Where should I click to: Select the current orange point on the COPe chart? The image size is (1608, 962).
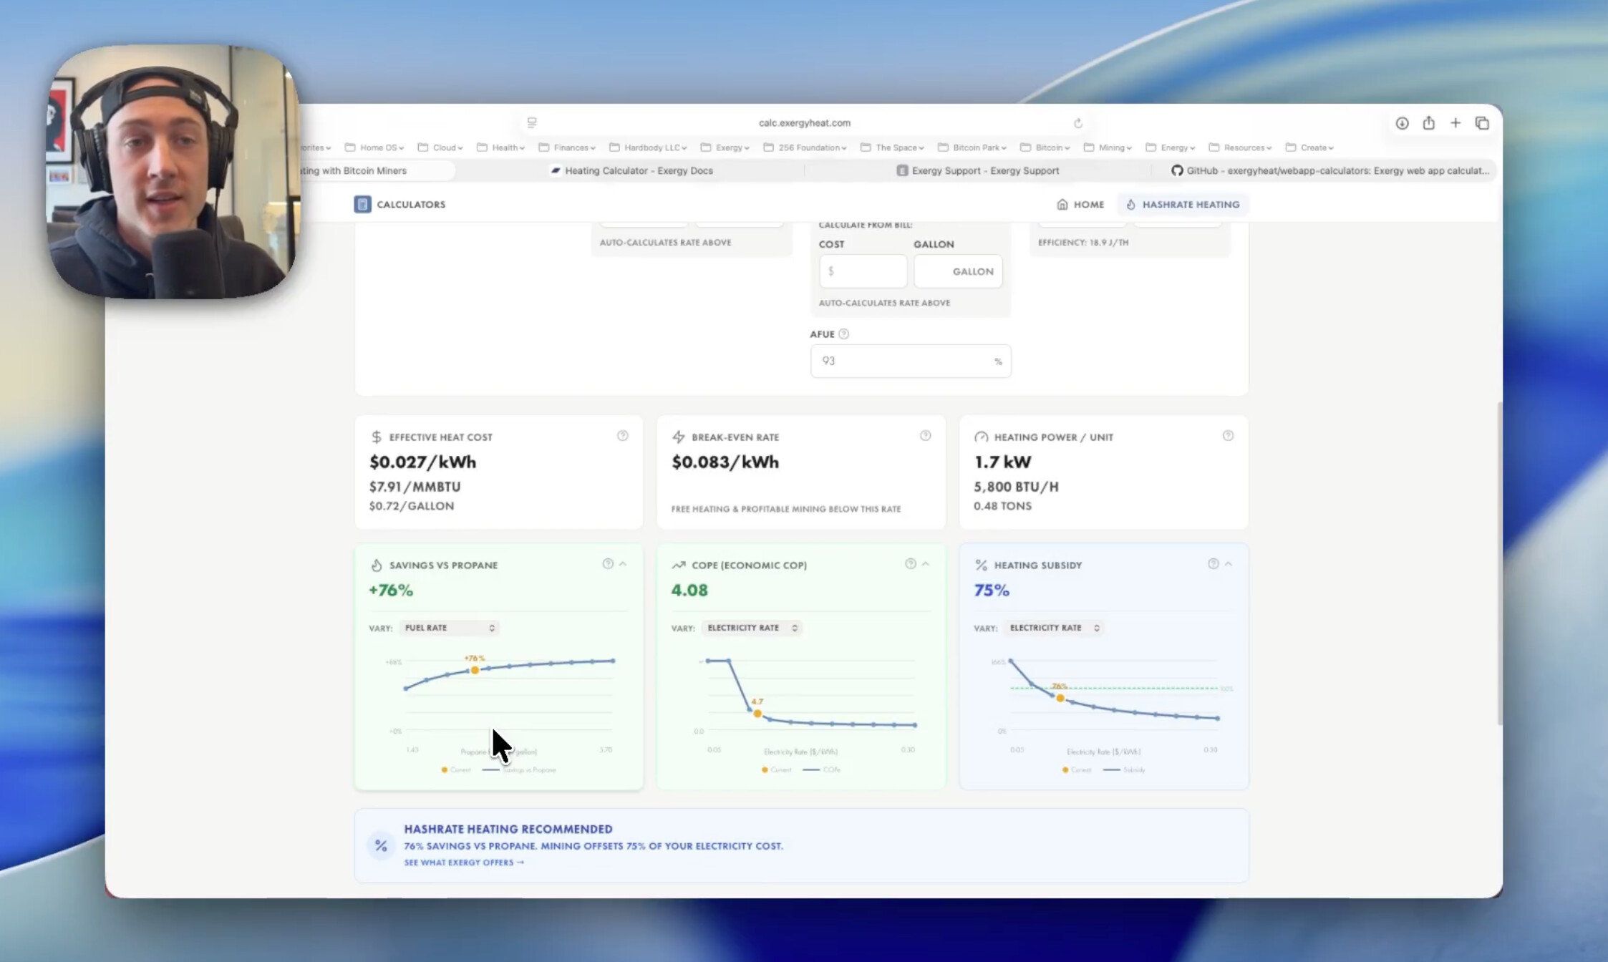(757, 713)
